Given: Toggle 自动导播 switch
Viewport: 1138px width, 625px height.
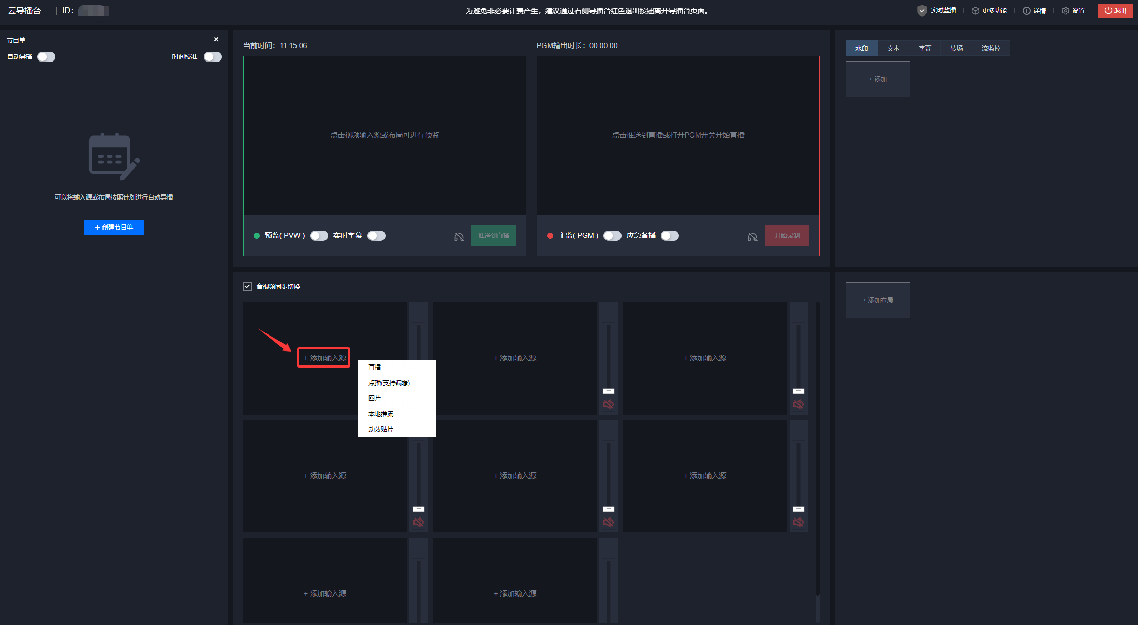Looking at the screenshot, I should 46,57.
